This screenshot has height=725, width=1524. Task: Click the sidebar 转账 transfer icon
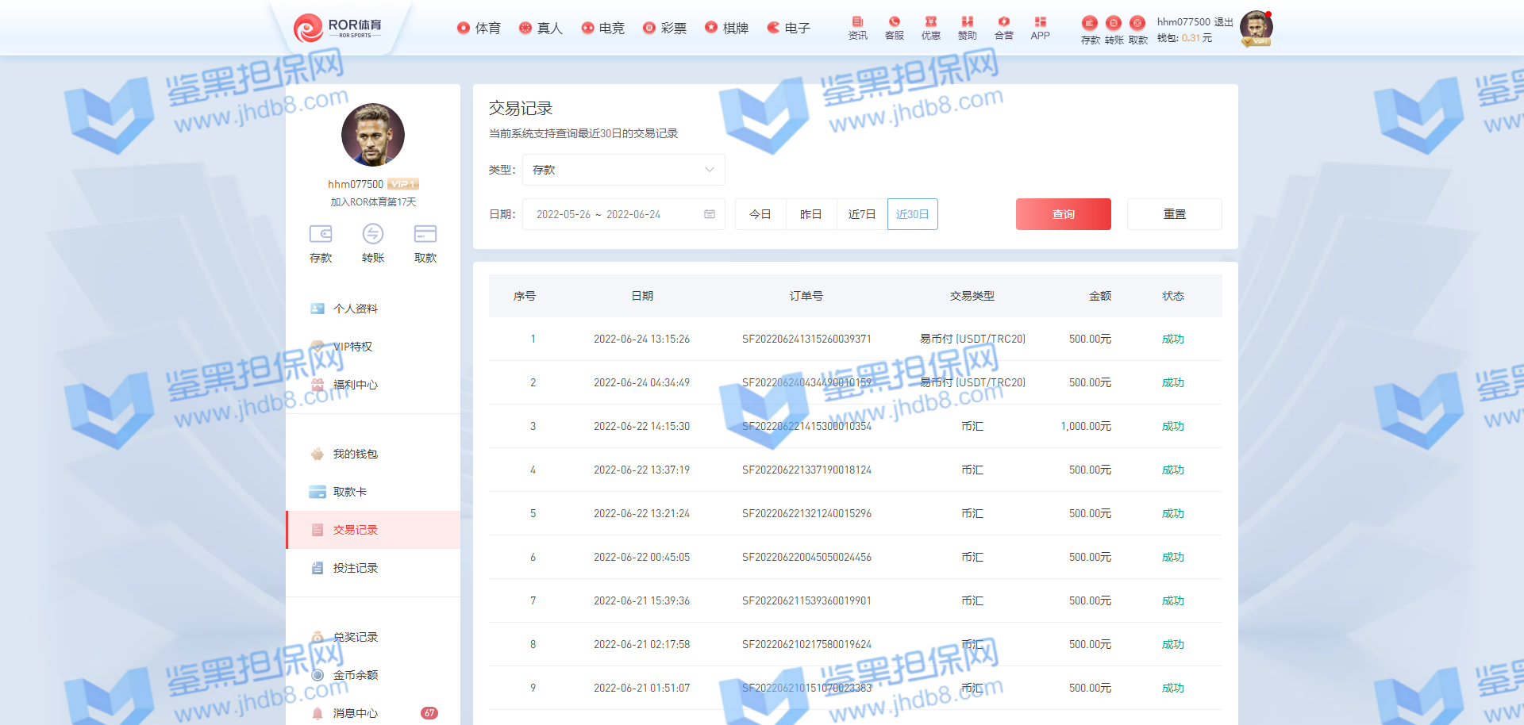[x=372, y=235]
